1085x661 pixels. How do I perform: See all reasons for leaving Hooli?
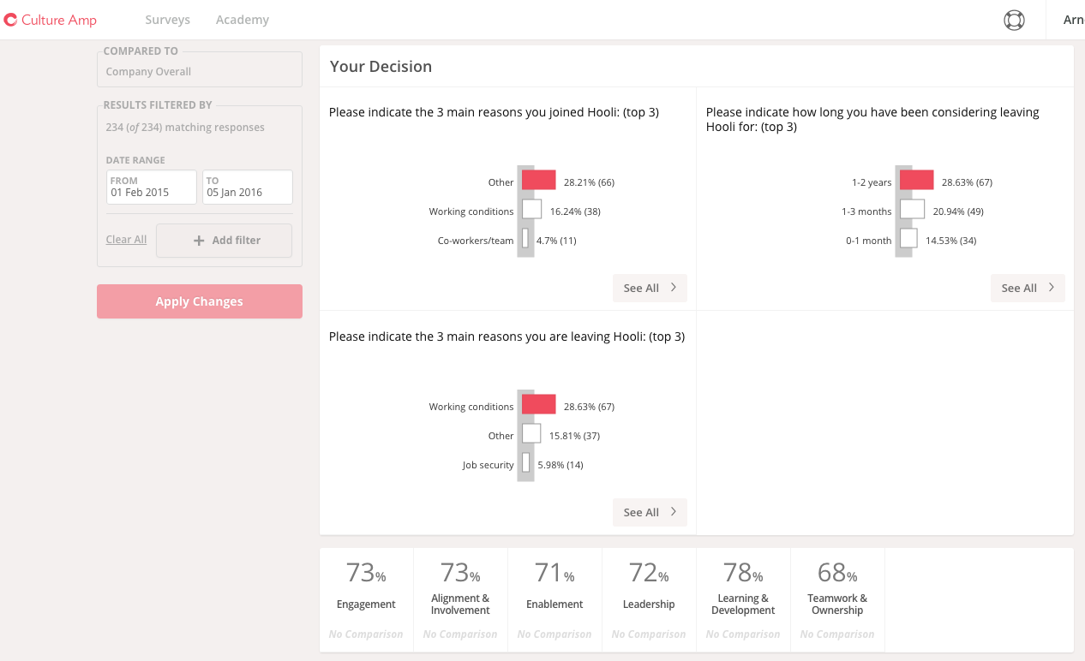[x=650, y=513]
